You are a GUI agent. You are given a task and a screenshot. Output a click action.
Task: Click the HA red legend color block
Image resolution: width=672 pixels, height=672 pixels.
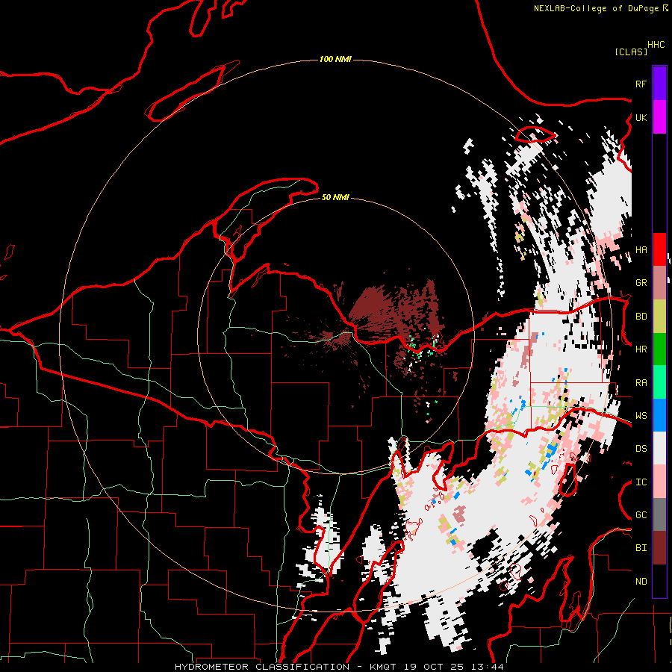point(659,249)
